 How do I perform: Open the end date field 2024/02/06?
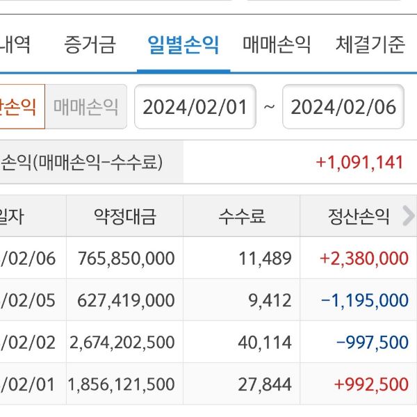tap(343, 107)
